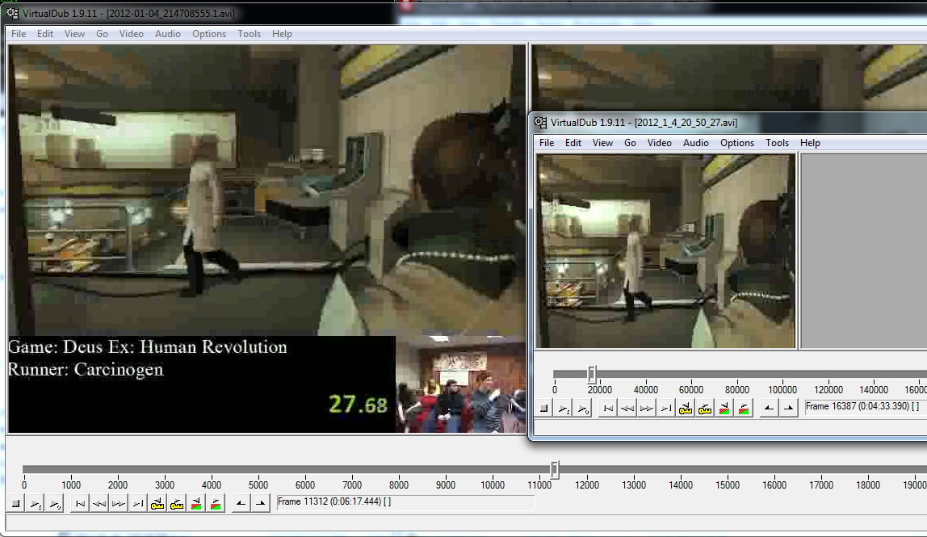Open View menu in the 2012_1_4_20_50_27.avi window
This screenshot has width=927, height=537.
[602, 143]
